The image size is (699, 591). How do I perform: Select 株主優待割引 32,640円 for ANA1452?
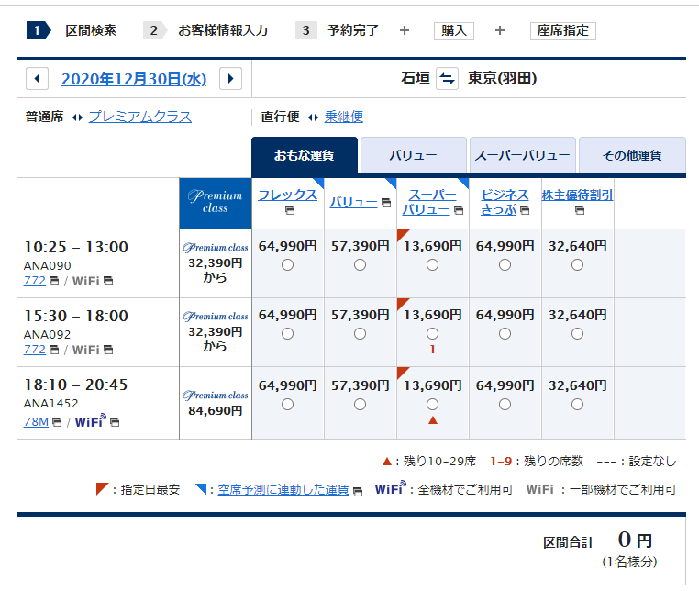click(x=577, y=405)
